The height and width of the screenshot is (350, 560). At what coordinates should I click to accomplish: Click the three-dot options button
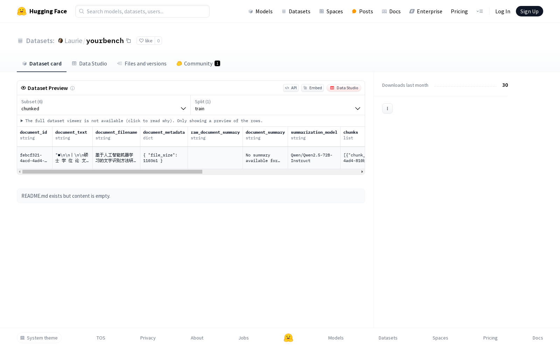point(387,108)
